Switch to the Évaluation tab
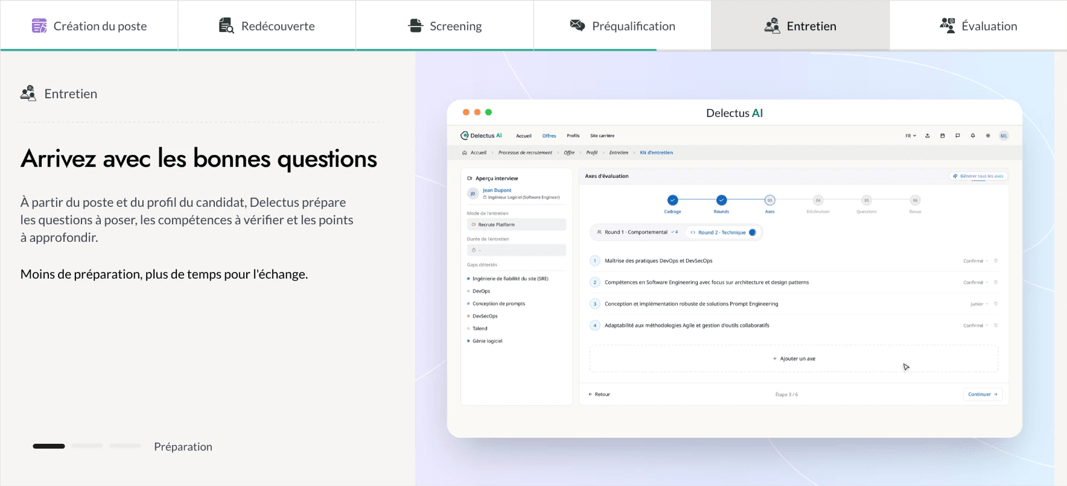Image resolution: width=1067 pixels, height=486 pixels. coord(978,26)
